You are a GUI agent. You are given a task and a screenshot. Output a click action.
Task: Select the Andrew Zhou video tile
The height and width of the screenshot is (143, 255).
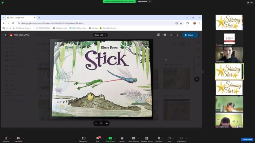(229, 120)
